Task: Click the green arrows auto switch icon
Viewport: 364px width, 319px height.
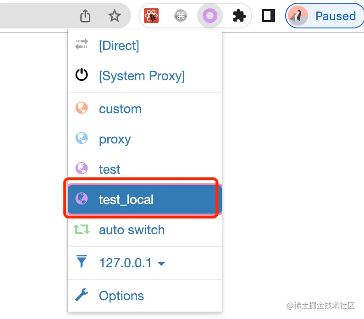Action: point(82,229)
